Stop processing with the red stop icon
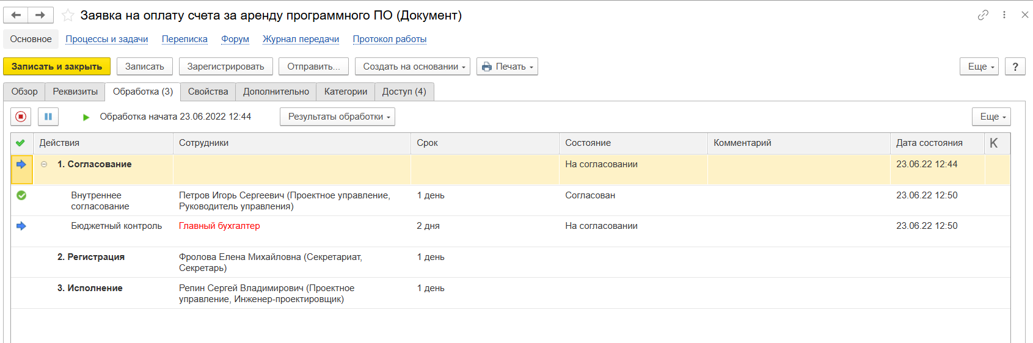The width and height of the screenshot is (1033, 343). point(21,117)
